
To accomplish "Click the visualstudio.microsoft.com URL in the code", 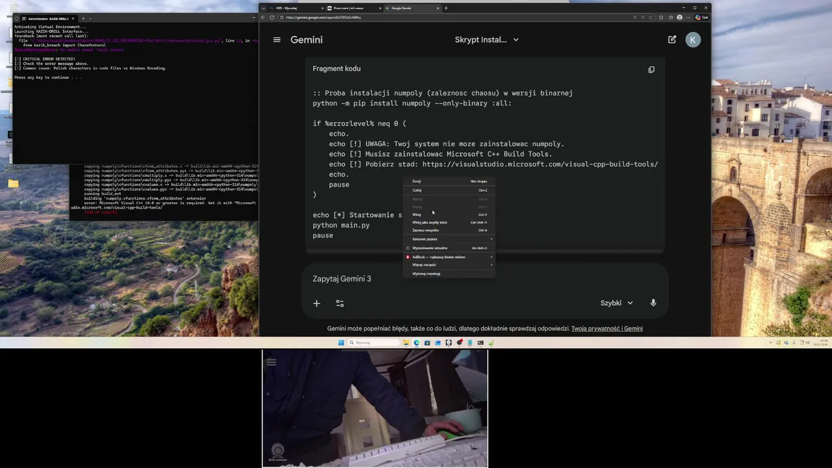I will tap(540, 164).
